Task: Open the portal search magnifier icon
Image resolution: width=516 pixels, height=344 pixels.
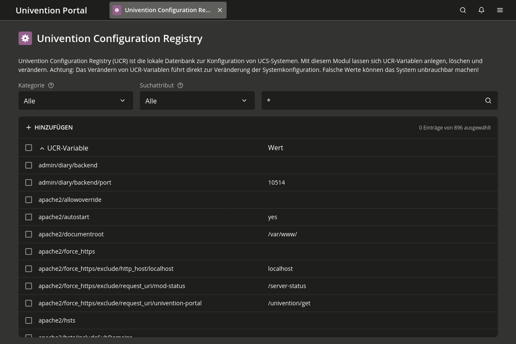Action: [x=463, y=10]
